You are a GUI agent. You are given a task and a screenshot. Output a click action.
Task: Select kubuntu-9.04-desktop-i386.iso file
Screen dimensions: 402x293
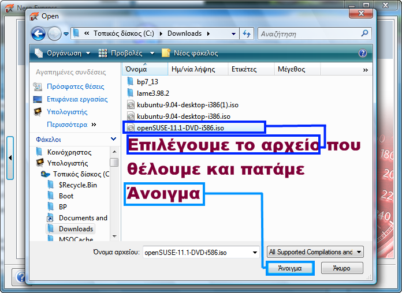point(183,117)
